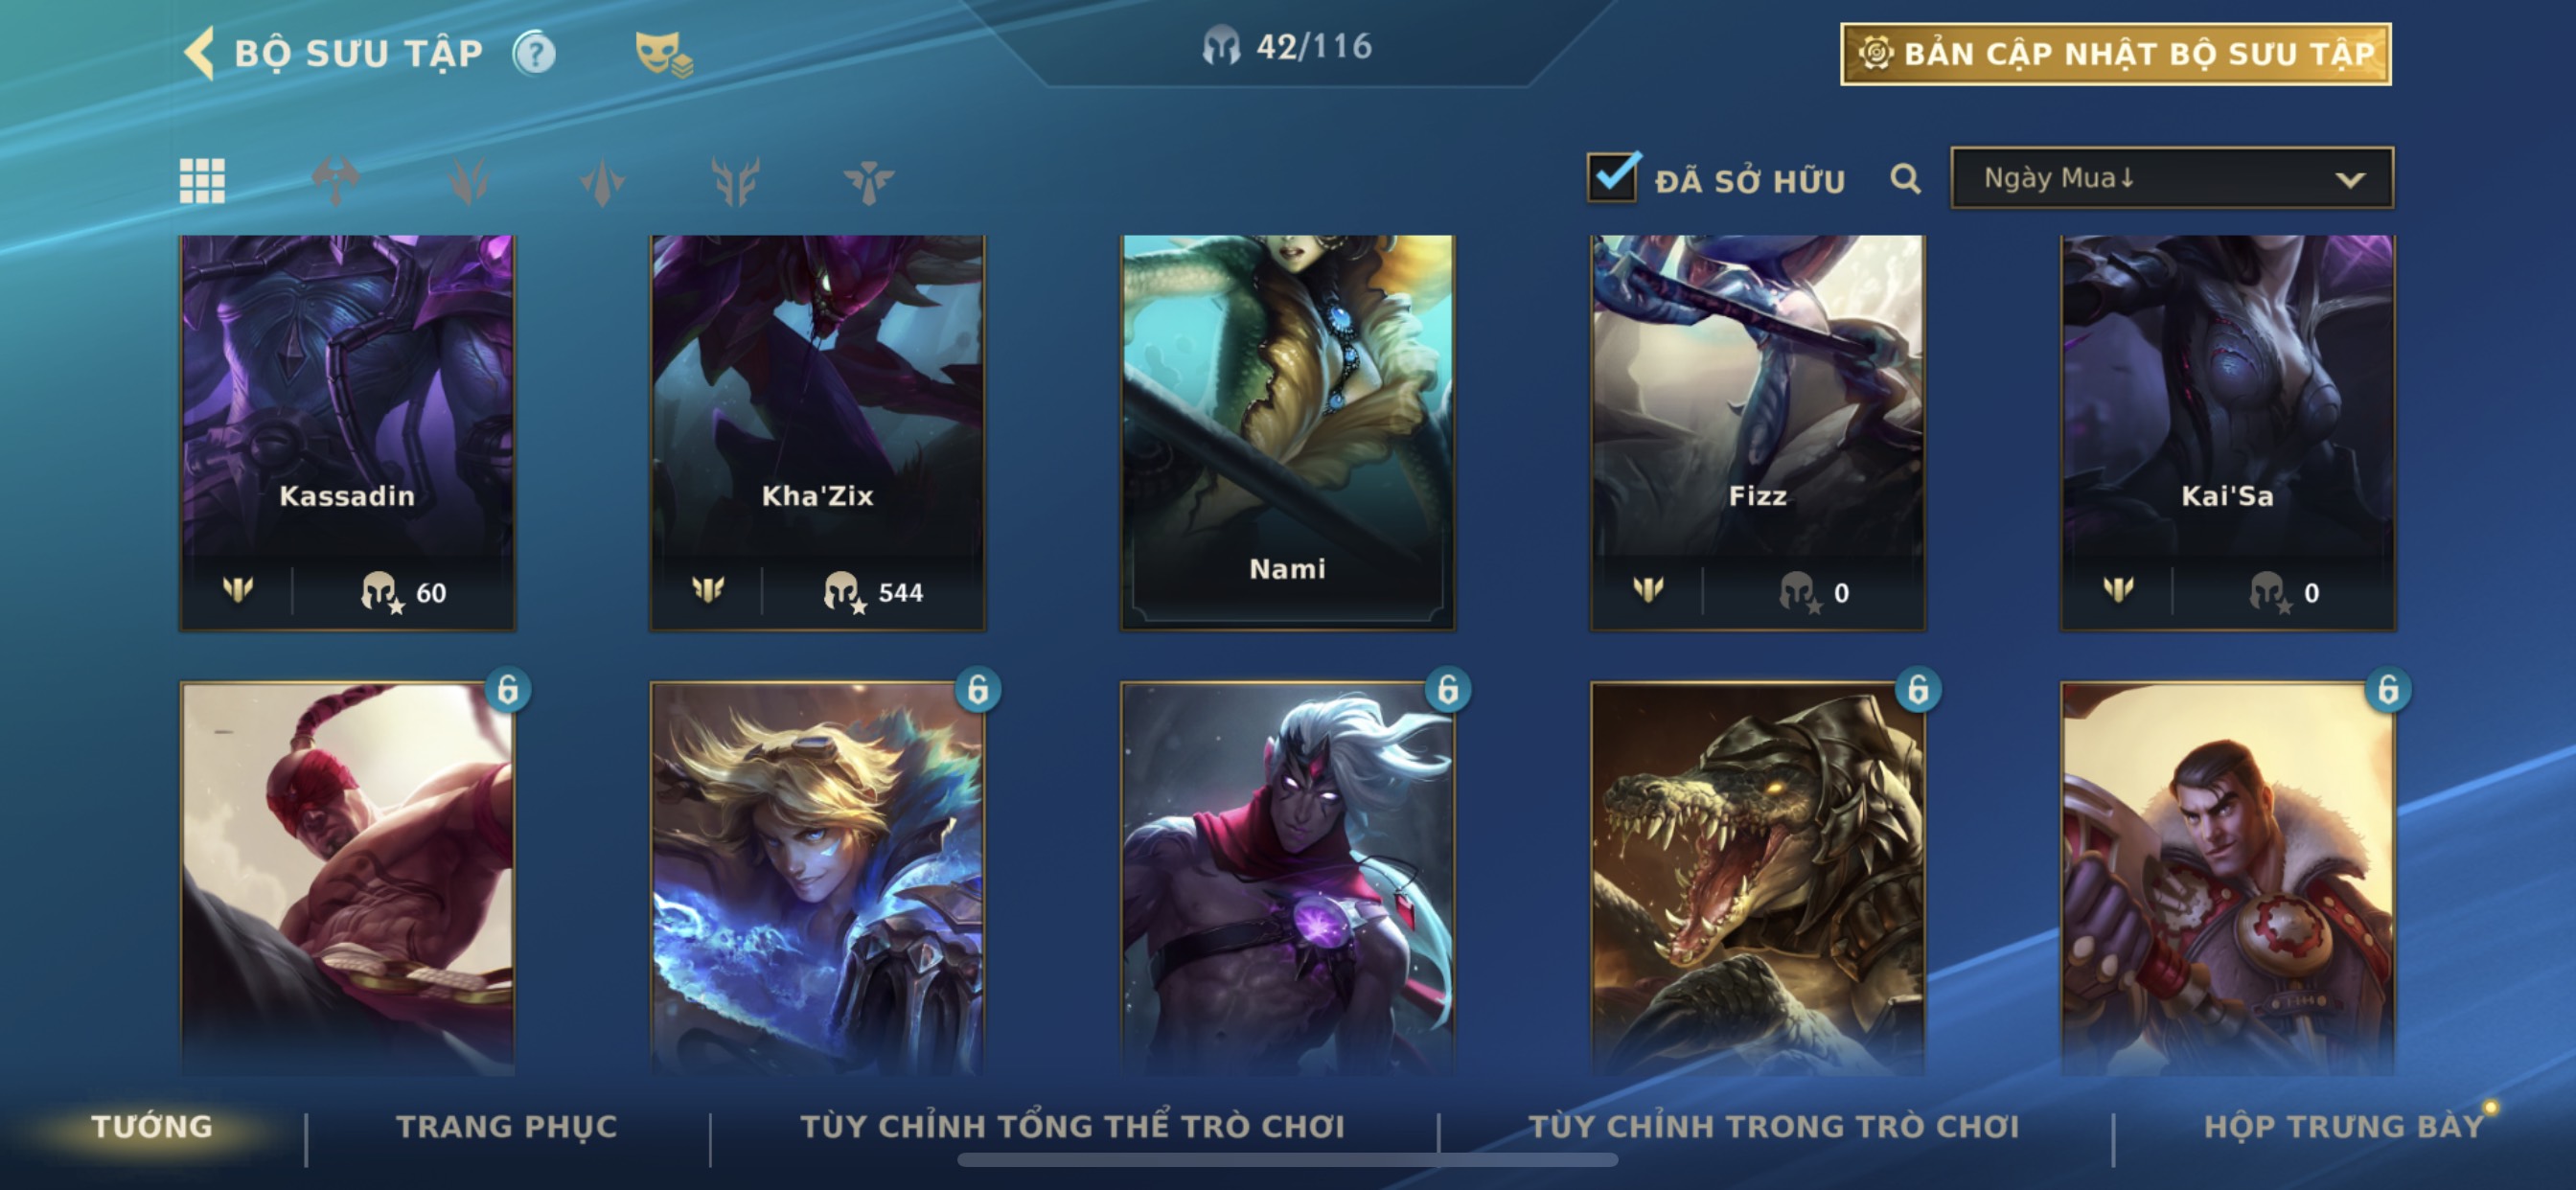Viewport: 2576px width, 1190px height.
Task: Filter champions by the last role icon
Action: pyautogui.click(x=868, y=181)
